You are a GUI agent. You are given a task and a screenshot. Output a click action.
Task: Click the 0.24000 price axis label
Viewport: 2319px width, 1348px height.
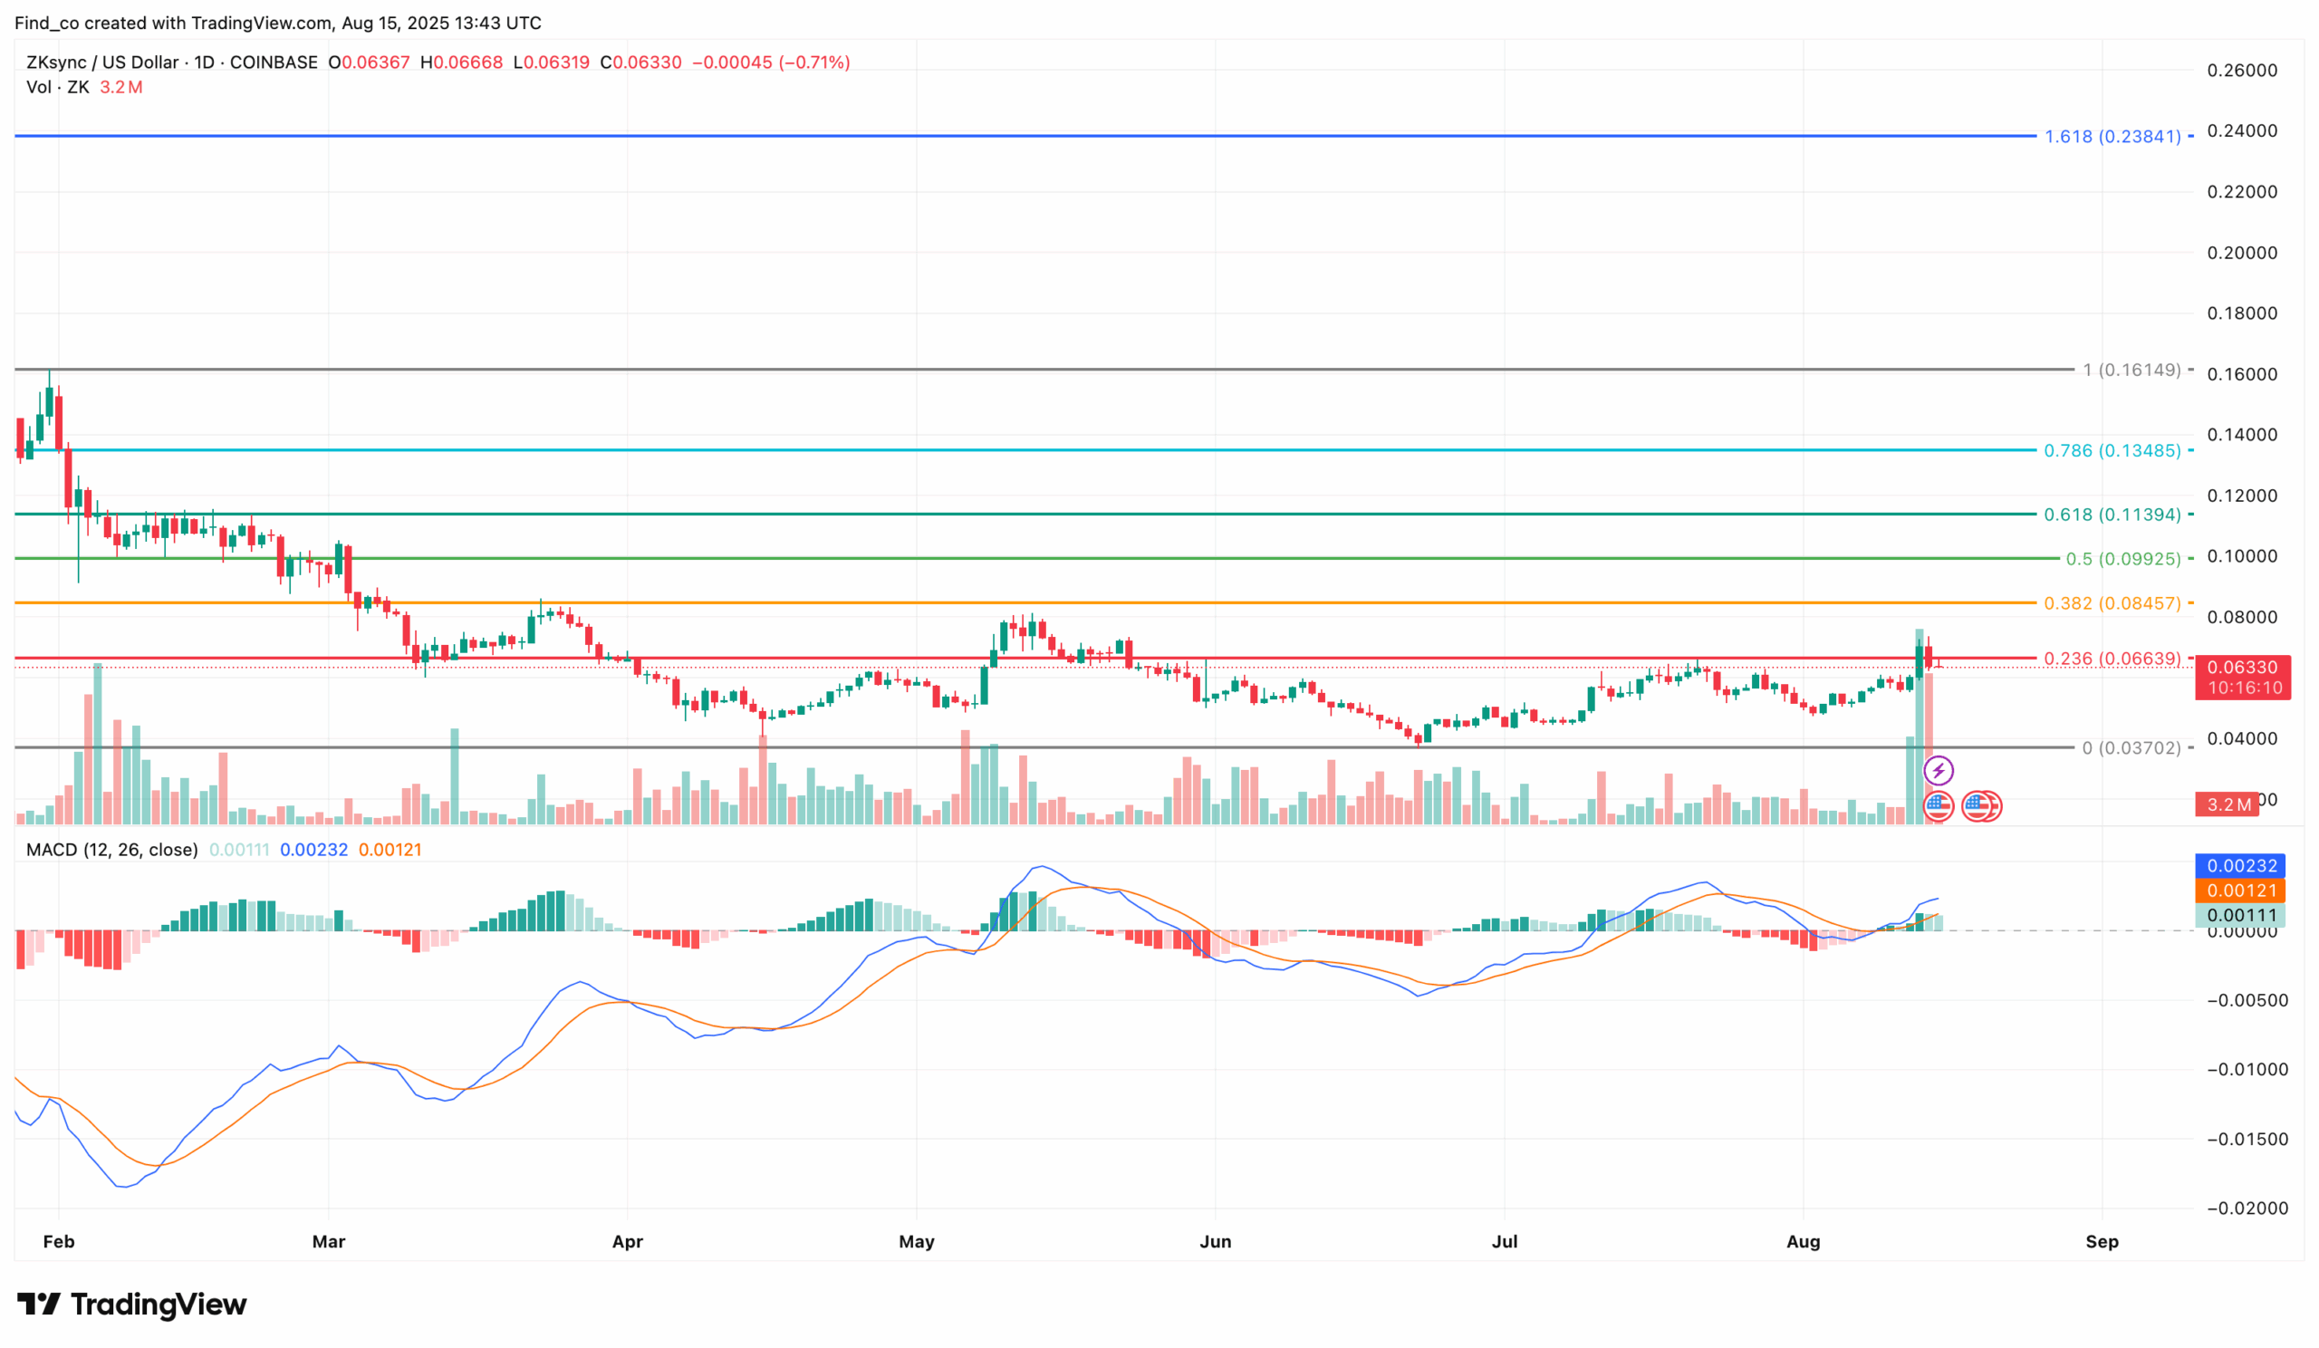pyautogui.click(x=2243, y=130)
